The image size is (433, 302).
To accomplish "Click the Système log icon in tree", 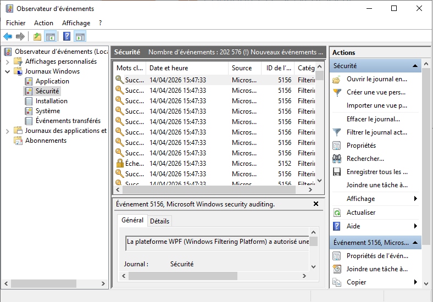I will click(x=29, y=111).
